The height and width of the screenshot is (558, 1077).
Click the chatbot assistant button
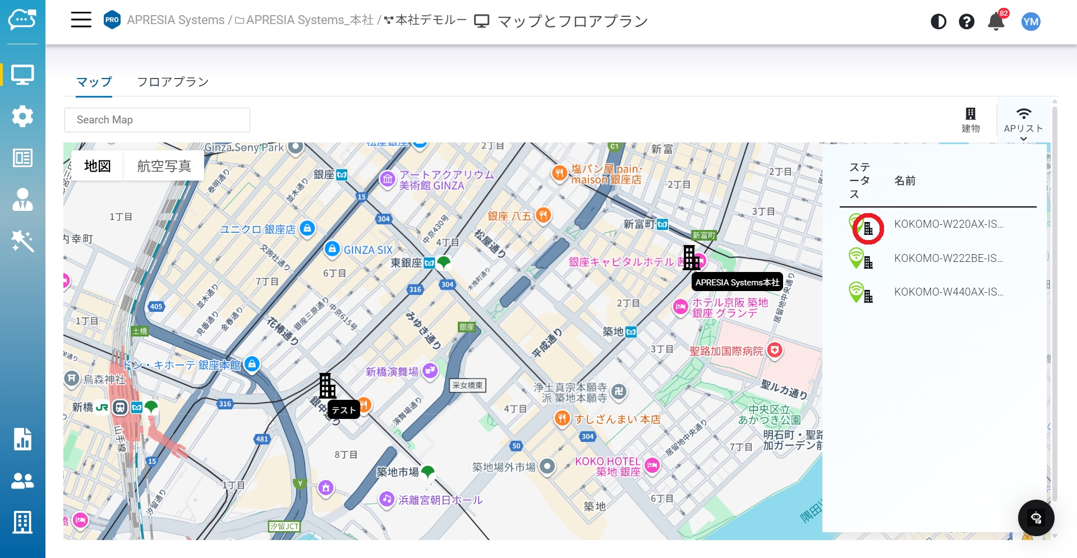click(1035, 518)
